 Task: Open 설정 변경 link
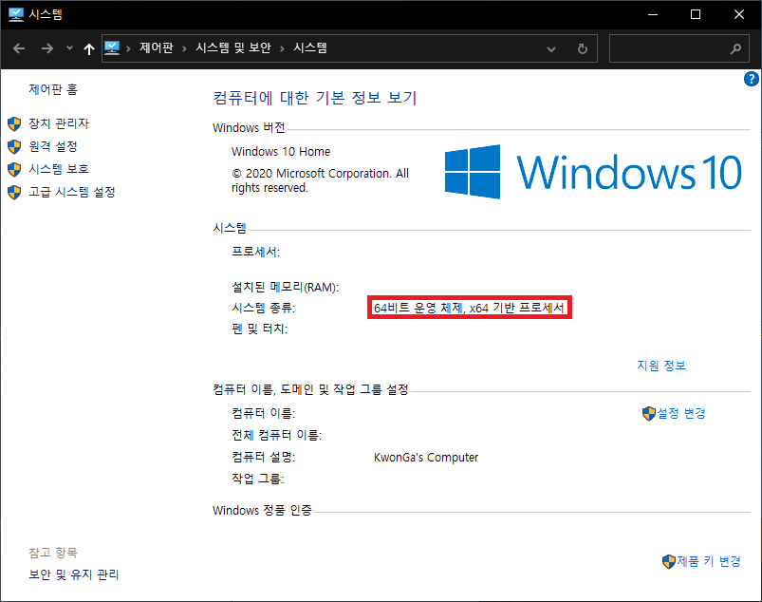point(681,413)
